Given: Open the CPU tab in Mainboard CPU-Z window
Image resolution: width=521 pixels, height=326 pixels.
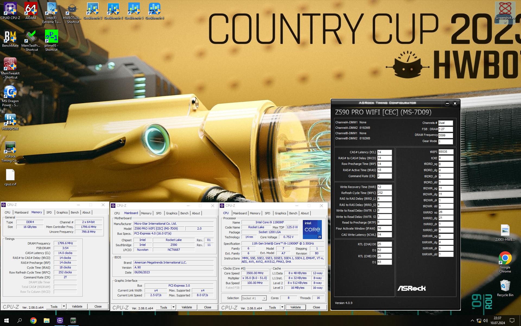Looking at the screenshot, I should pos(117,213).
